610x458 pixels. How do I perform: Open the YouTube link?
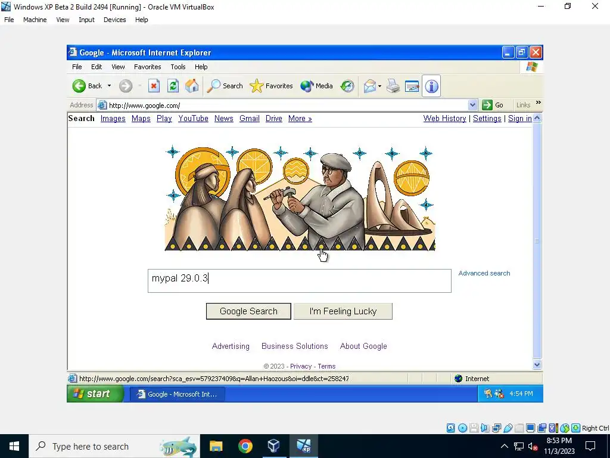coord(193,119)
